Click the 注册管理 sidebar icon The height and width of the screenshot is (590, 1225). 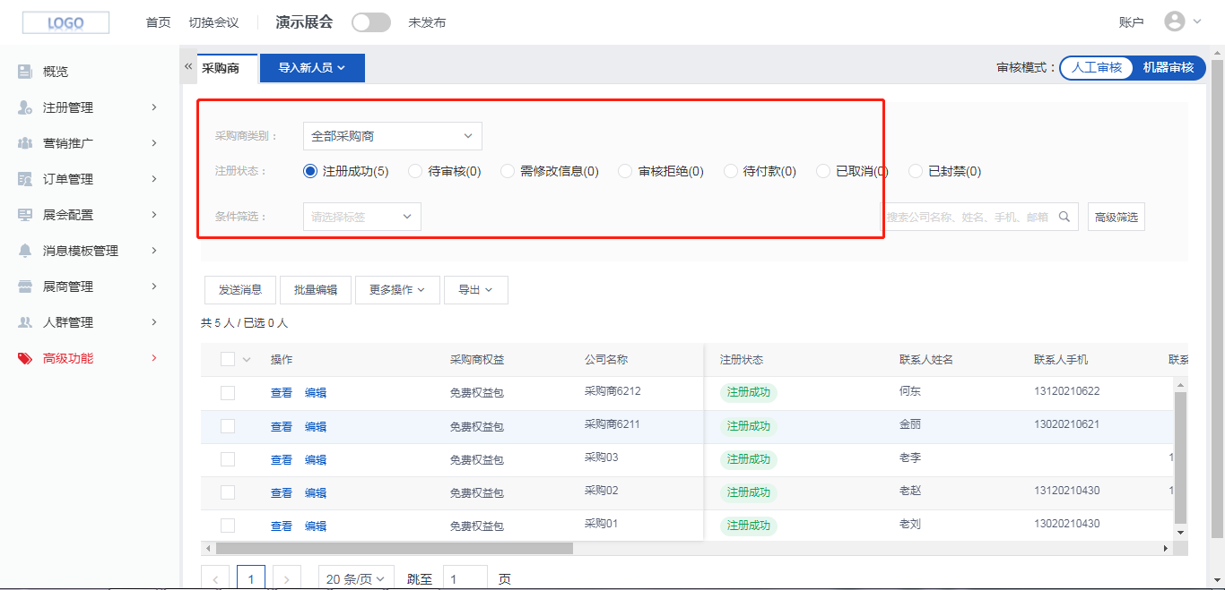click(x=25, y=107)
